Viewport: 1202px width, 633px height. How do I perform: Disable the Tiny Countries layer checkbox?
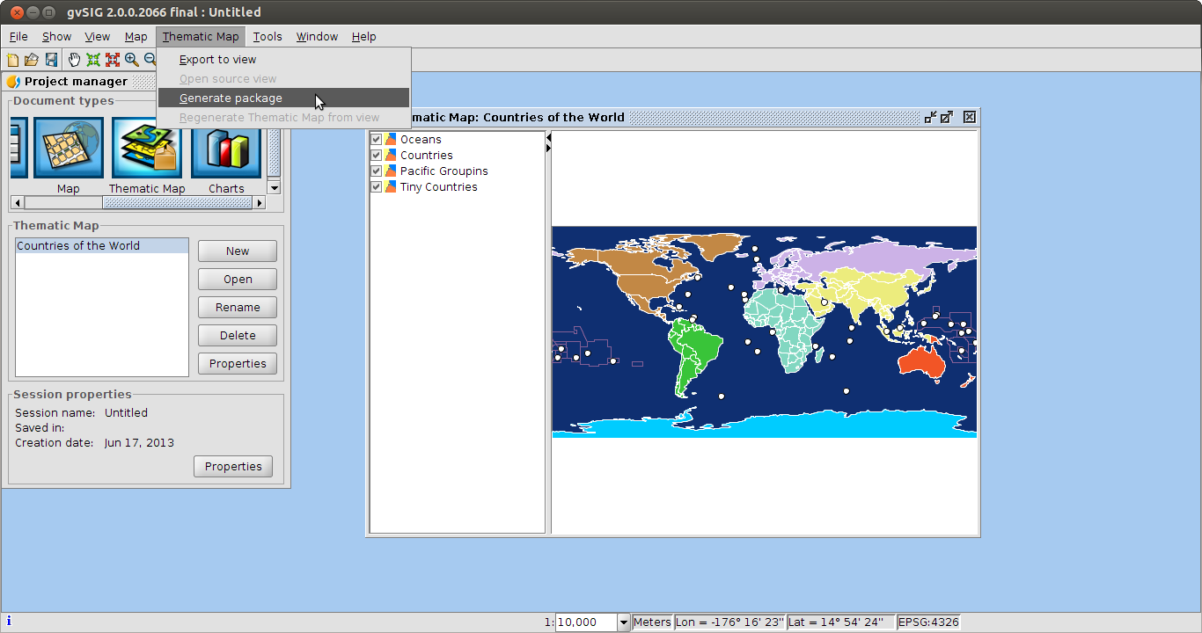point(377,186)
